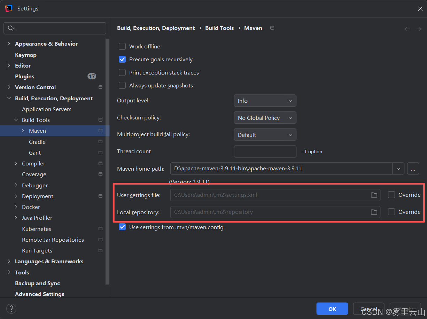Click the forward navigation arrow
The width and height of the screenshot is (427, 319).
[419, 29]
